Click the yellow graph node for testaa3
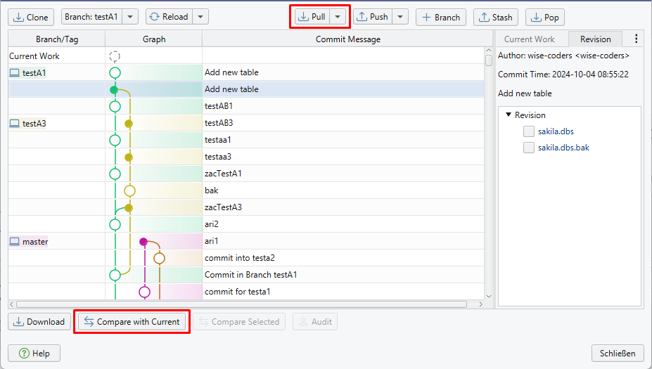Viewport: 652px width, 369px height. (129, 157)
